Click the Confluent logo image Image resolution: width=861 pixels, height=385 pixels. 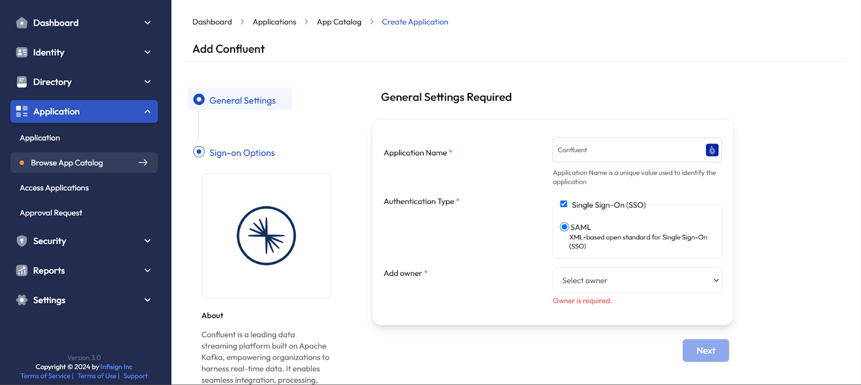[x=266, y=236]
